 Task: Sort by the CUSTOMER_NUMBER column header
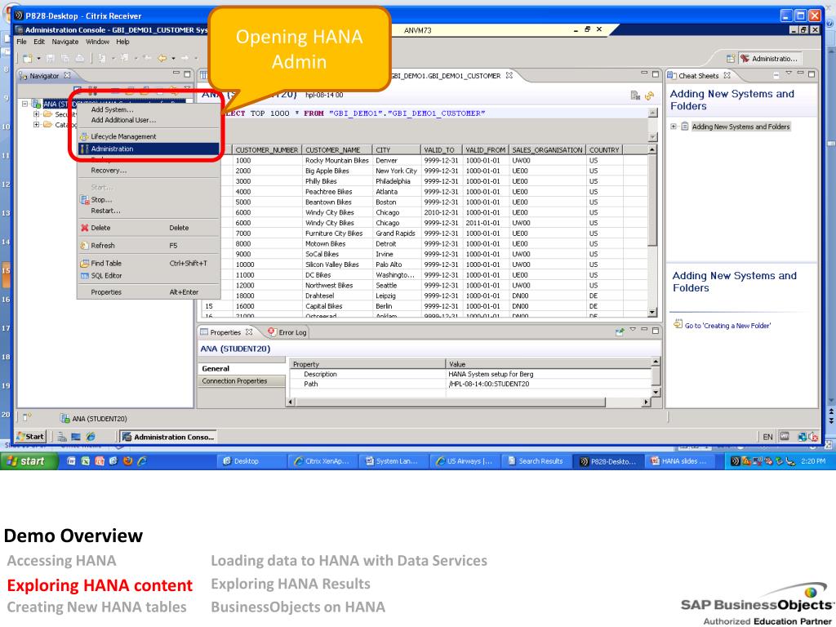pos(267,150)
